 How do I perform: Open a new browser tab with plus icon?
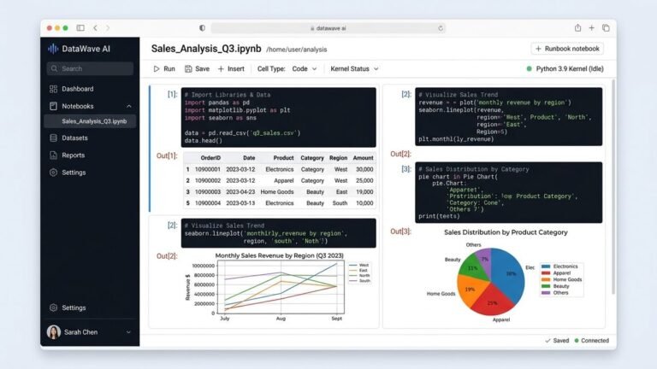(x=592, y=28)
